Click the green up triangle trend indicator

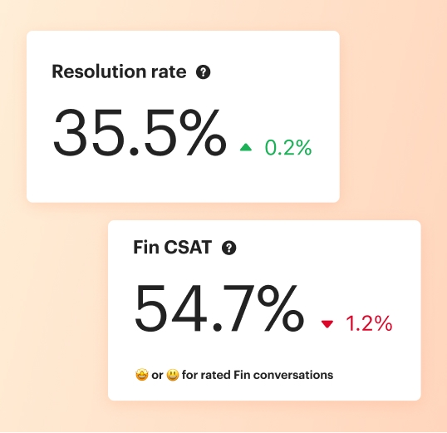pos(246,147)
